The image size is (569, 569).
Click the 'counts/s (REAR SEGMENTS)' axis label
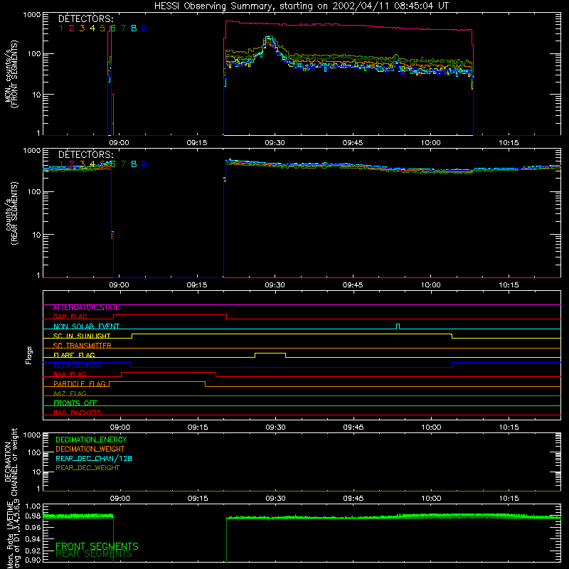[x=11, y=213]
